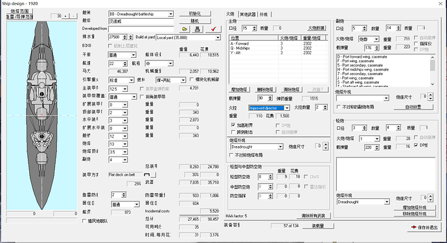Switch to 其他武器 other weapons tab

tap(247, 14)
